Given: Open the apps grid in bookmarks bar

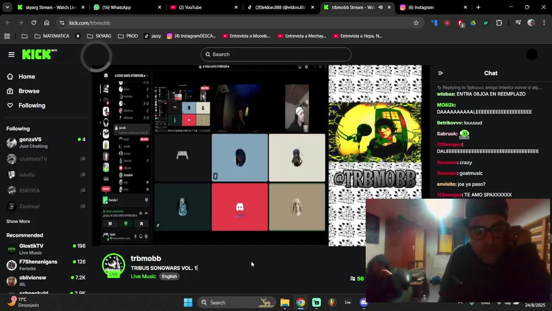Looking at the screenshot, I should coord(7,36).
